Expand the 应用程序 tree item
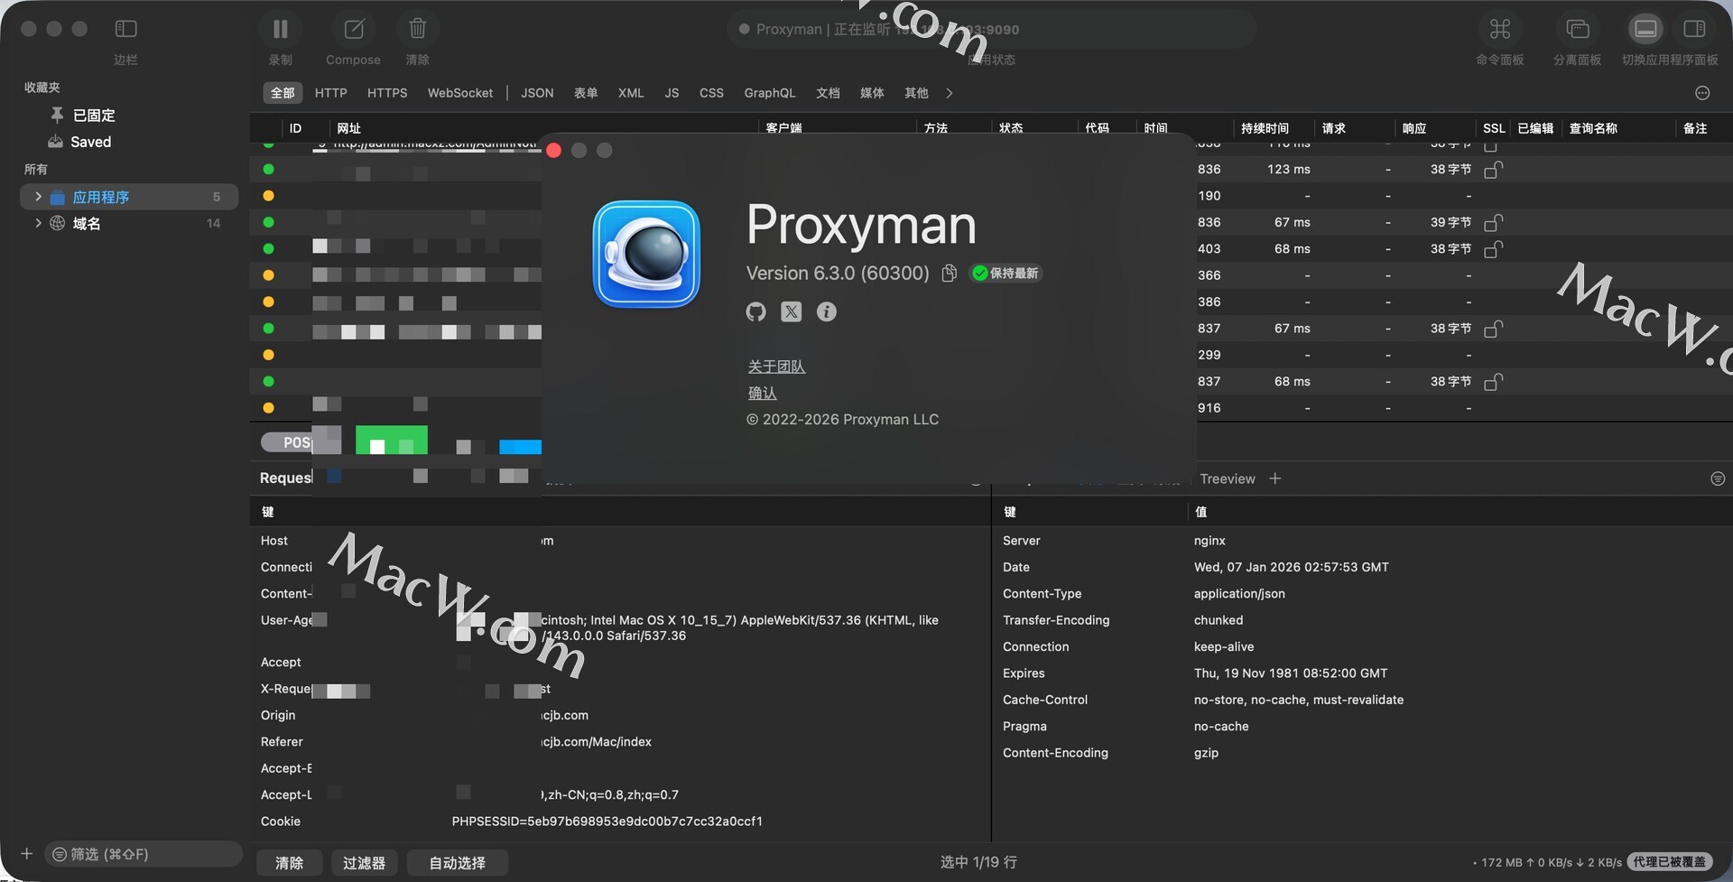Screen dimensions: 1733x882 [x=38, y=197]
